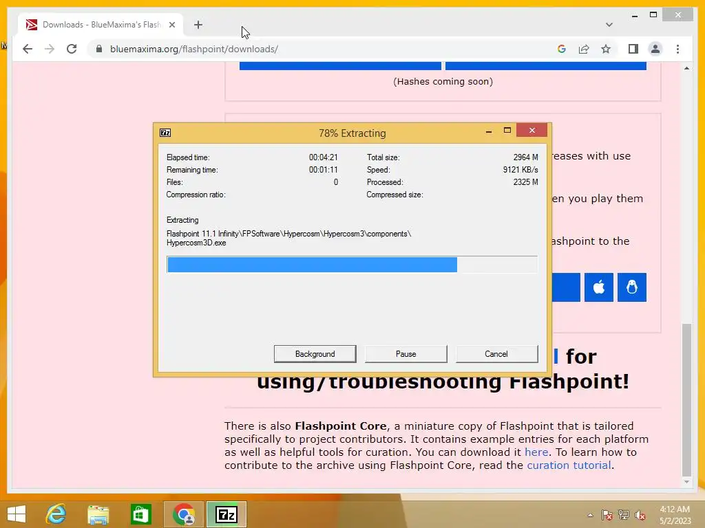This screenshot has width=705, height=528.
Task: Open Windows Store from taskbar
Action: (140, 514)
